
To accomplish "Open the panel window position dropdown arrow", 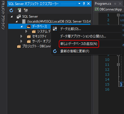I will coord(79,4).
